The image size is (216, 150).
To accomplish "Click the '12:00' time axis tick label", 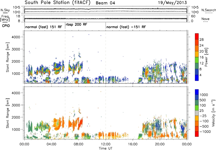I will click(106, 144).
